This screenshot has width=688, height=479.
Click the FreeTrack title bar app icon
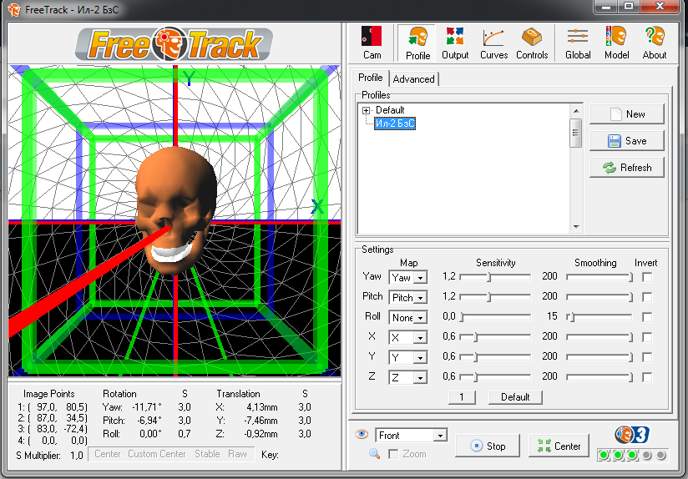14,9
